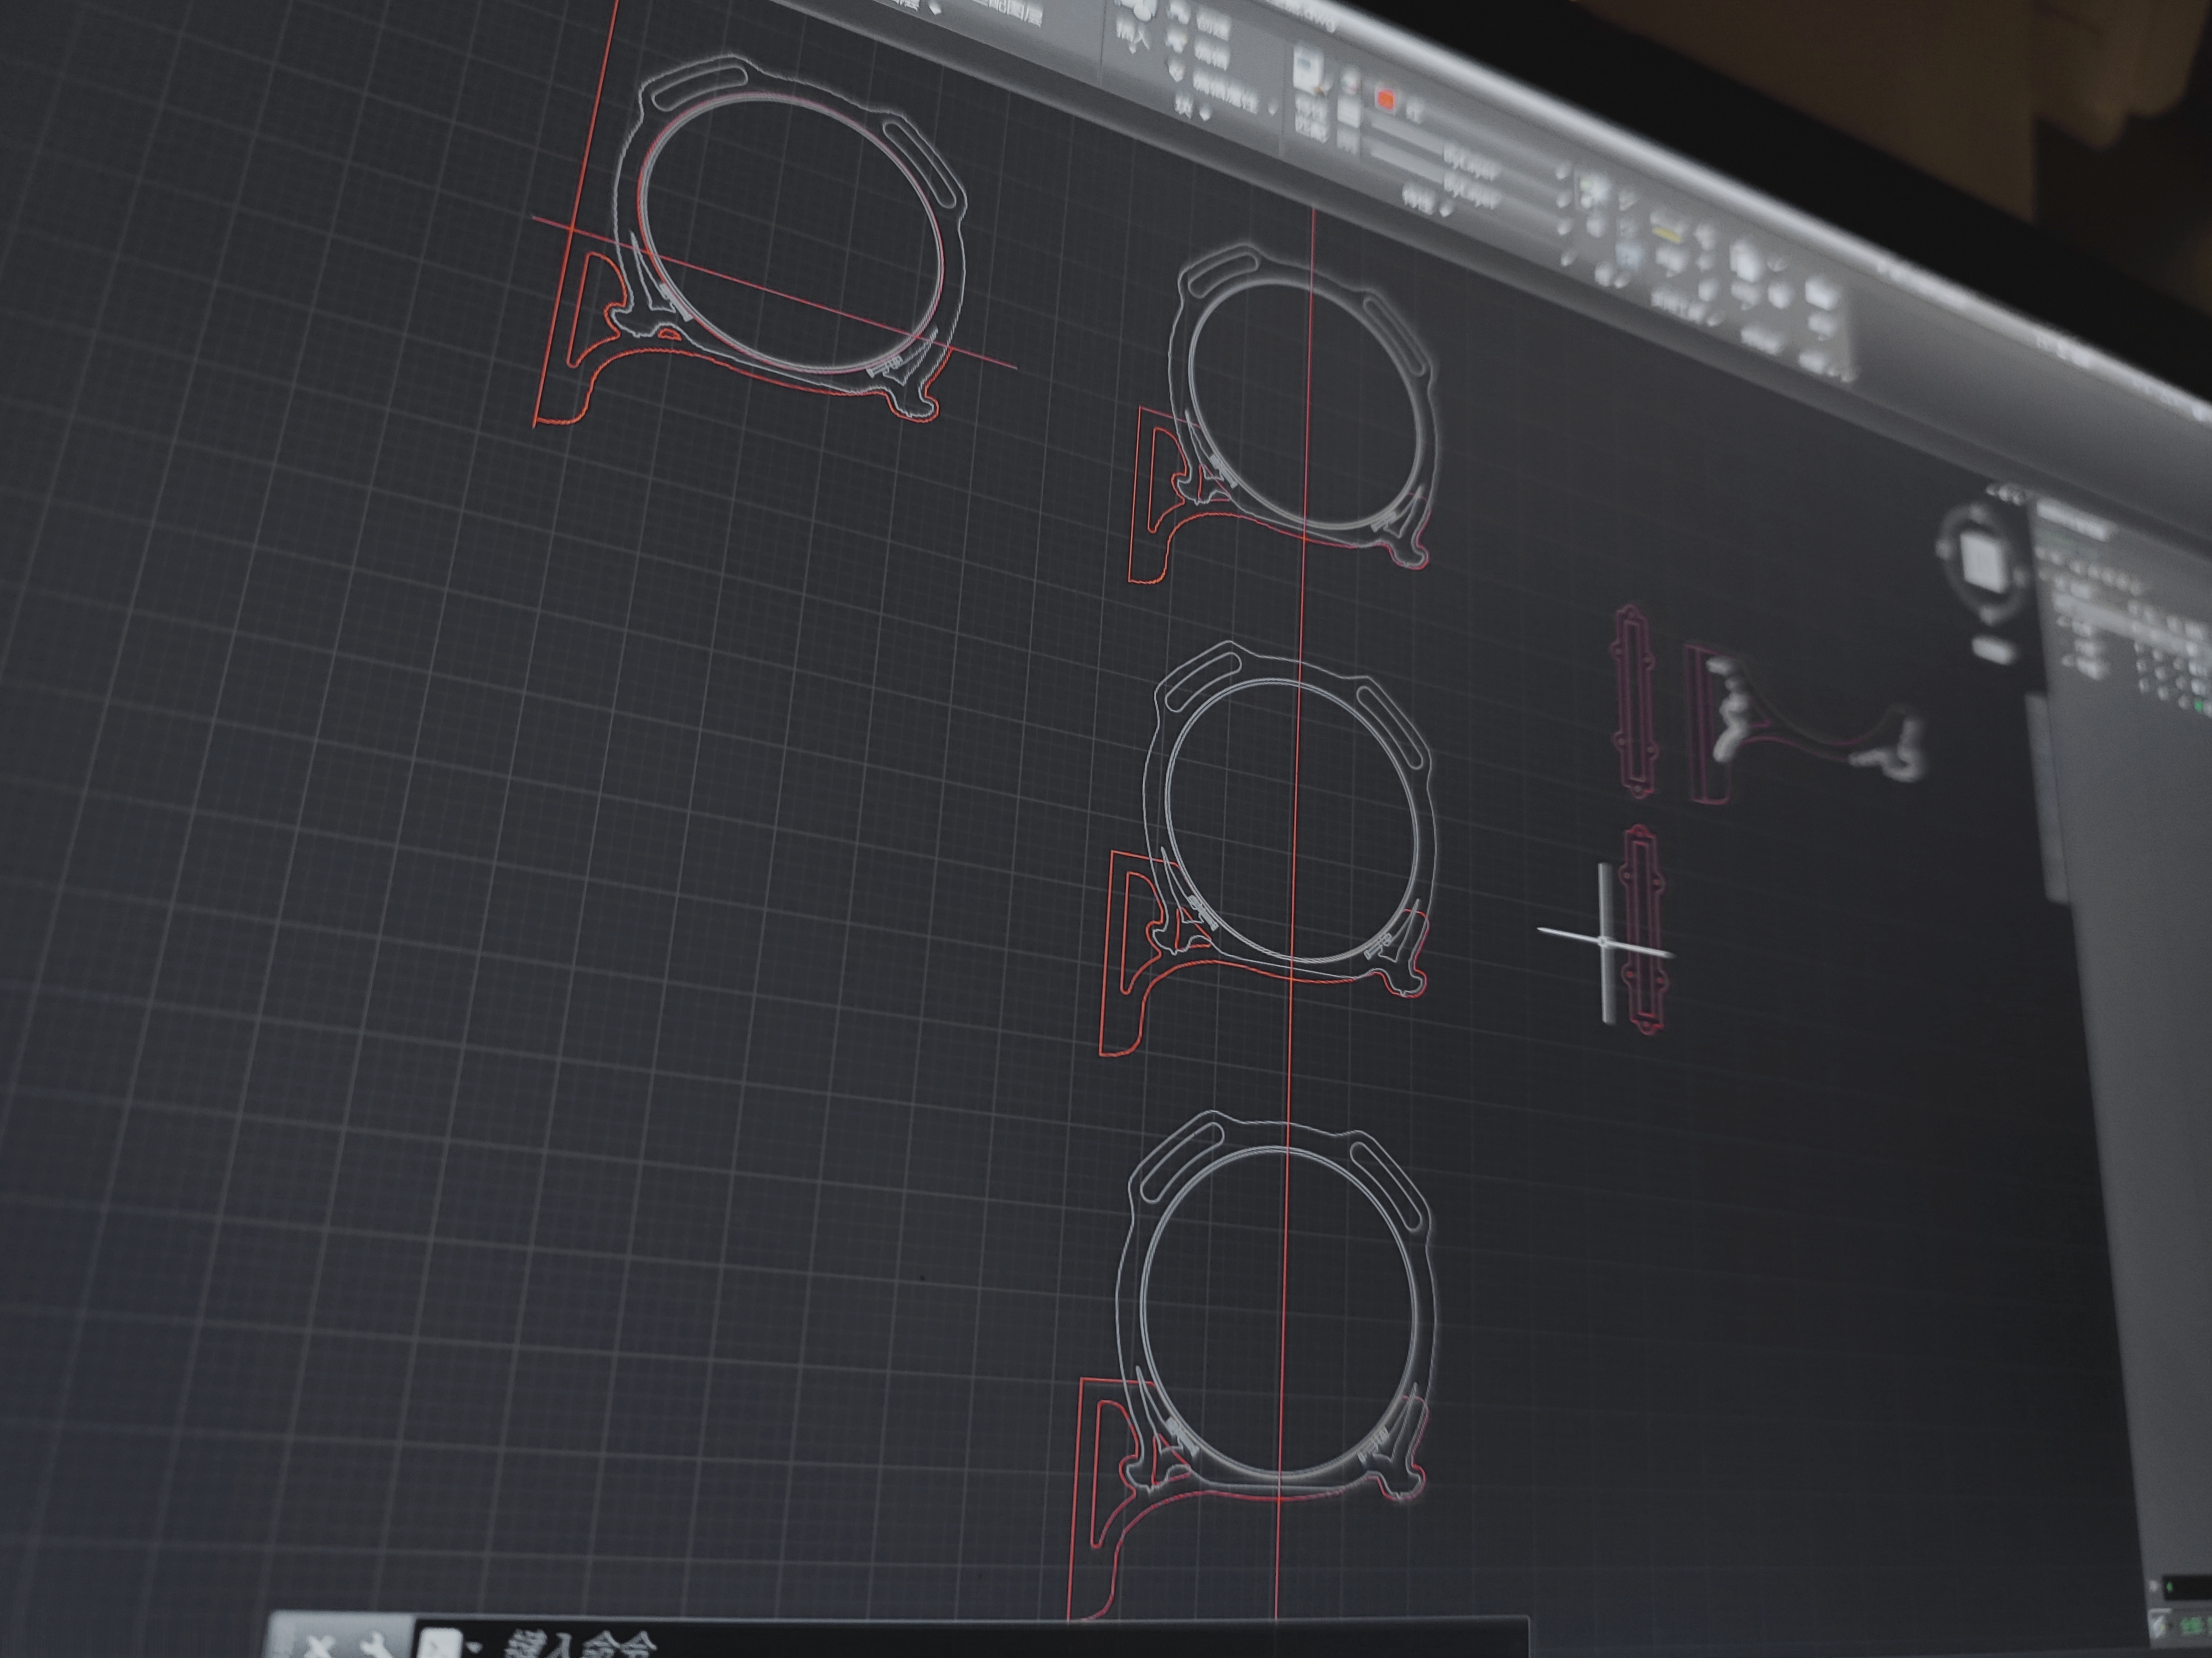Viewport: 2212px width, 1658px height.
Task: Click the Create block icon
Action: coord(1180,12)
